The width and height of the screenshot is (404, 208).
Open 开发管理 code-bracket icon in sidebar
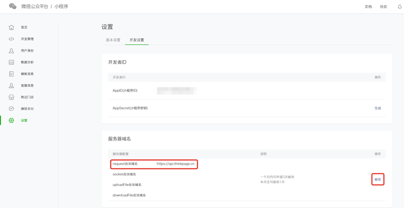click(11, 39)
